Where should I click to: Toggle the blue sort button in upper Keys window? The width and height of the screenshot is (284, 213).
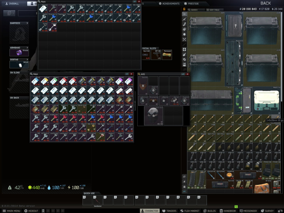(134, 1)
